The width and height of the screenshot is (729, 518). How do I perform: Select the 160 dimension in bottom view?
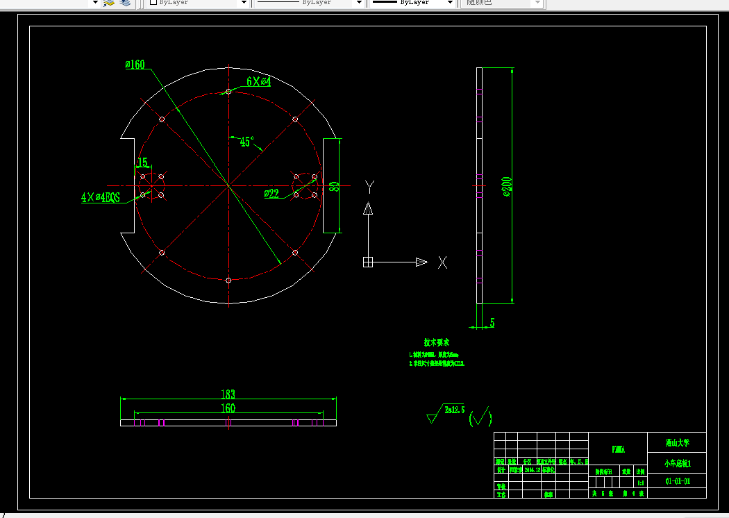(228, 408)
